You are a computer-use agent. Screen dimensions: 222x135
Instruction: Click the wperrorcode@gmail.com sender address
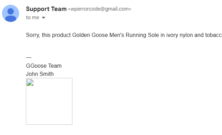100,9
